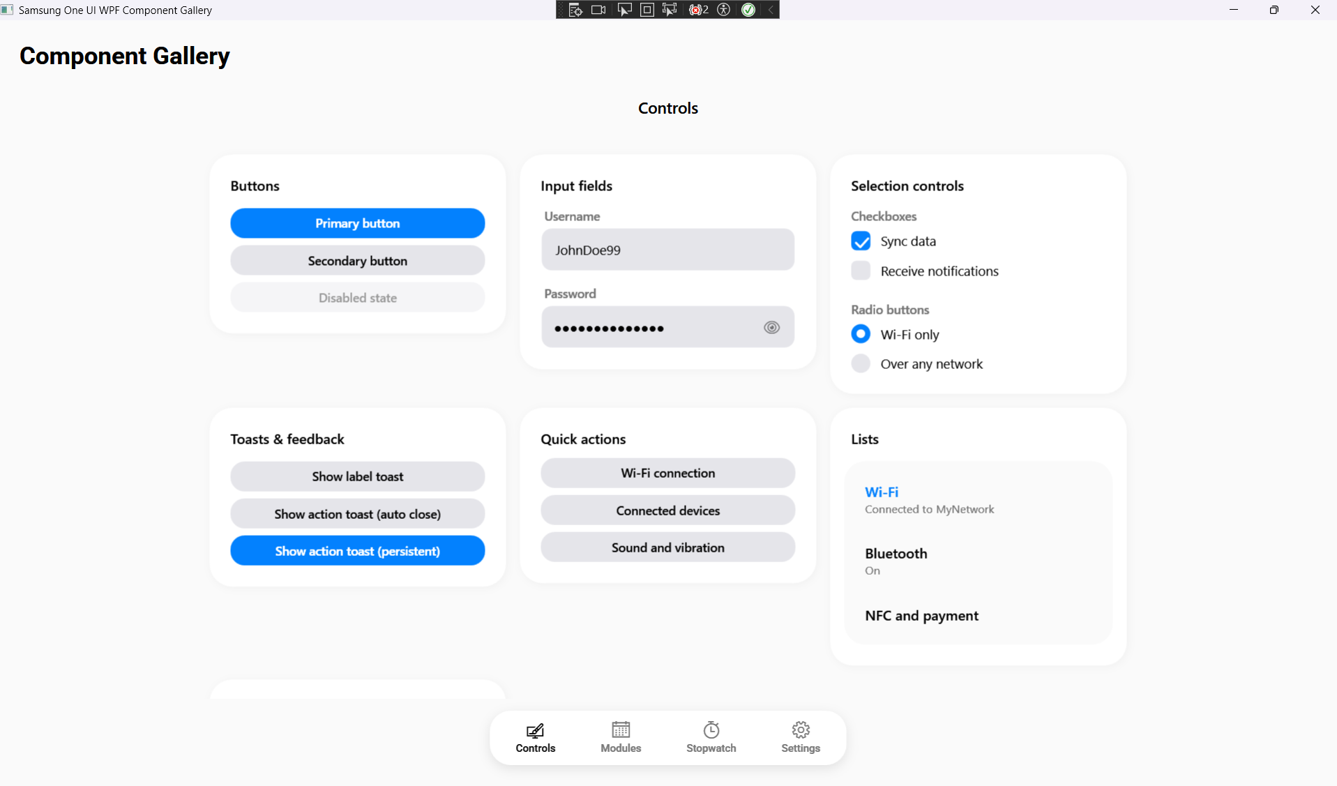Switch to the Controls tab

click(536, 738)
